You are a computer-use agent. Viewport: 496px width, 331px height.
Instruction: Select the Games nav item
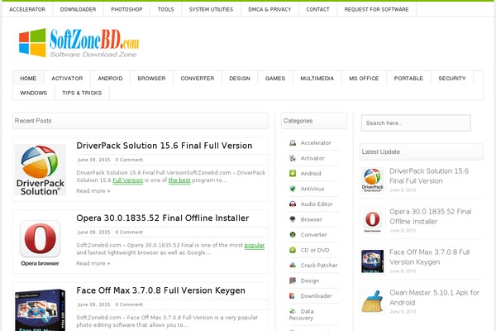point(275,79)
